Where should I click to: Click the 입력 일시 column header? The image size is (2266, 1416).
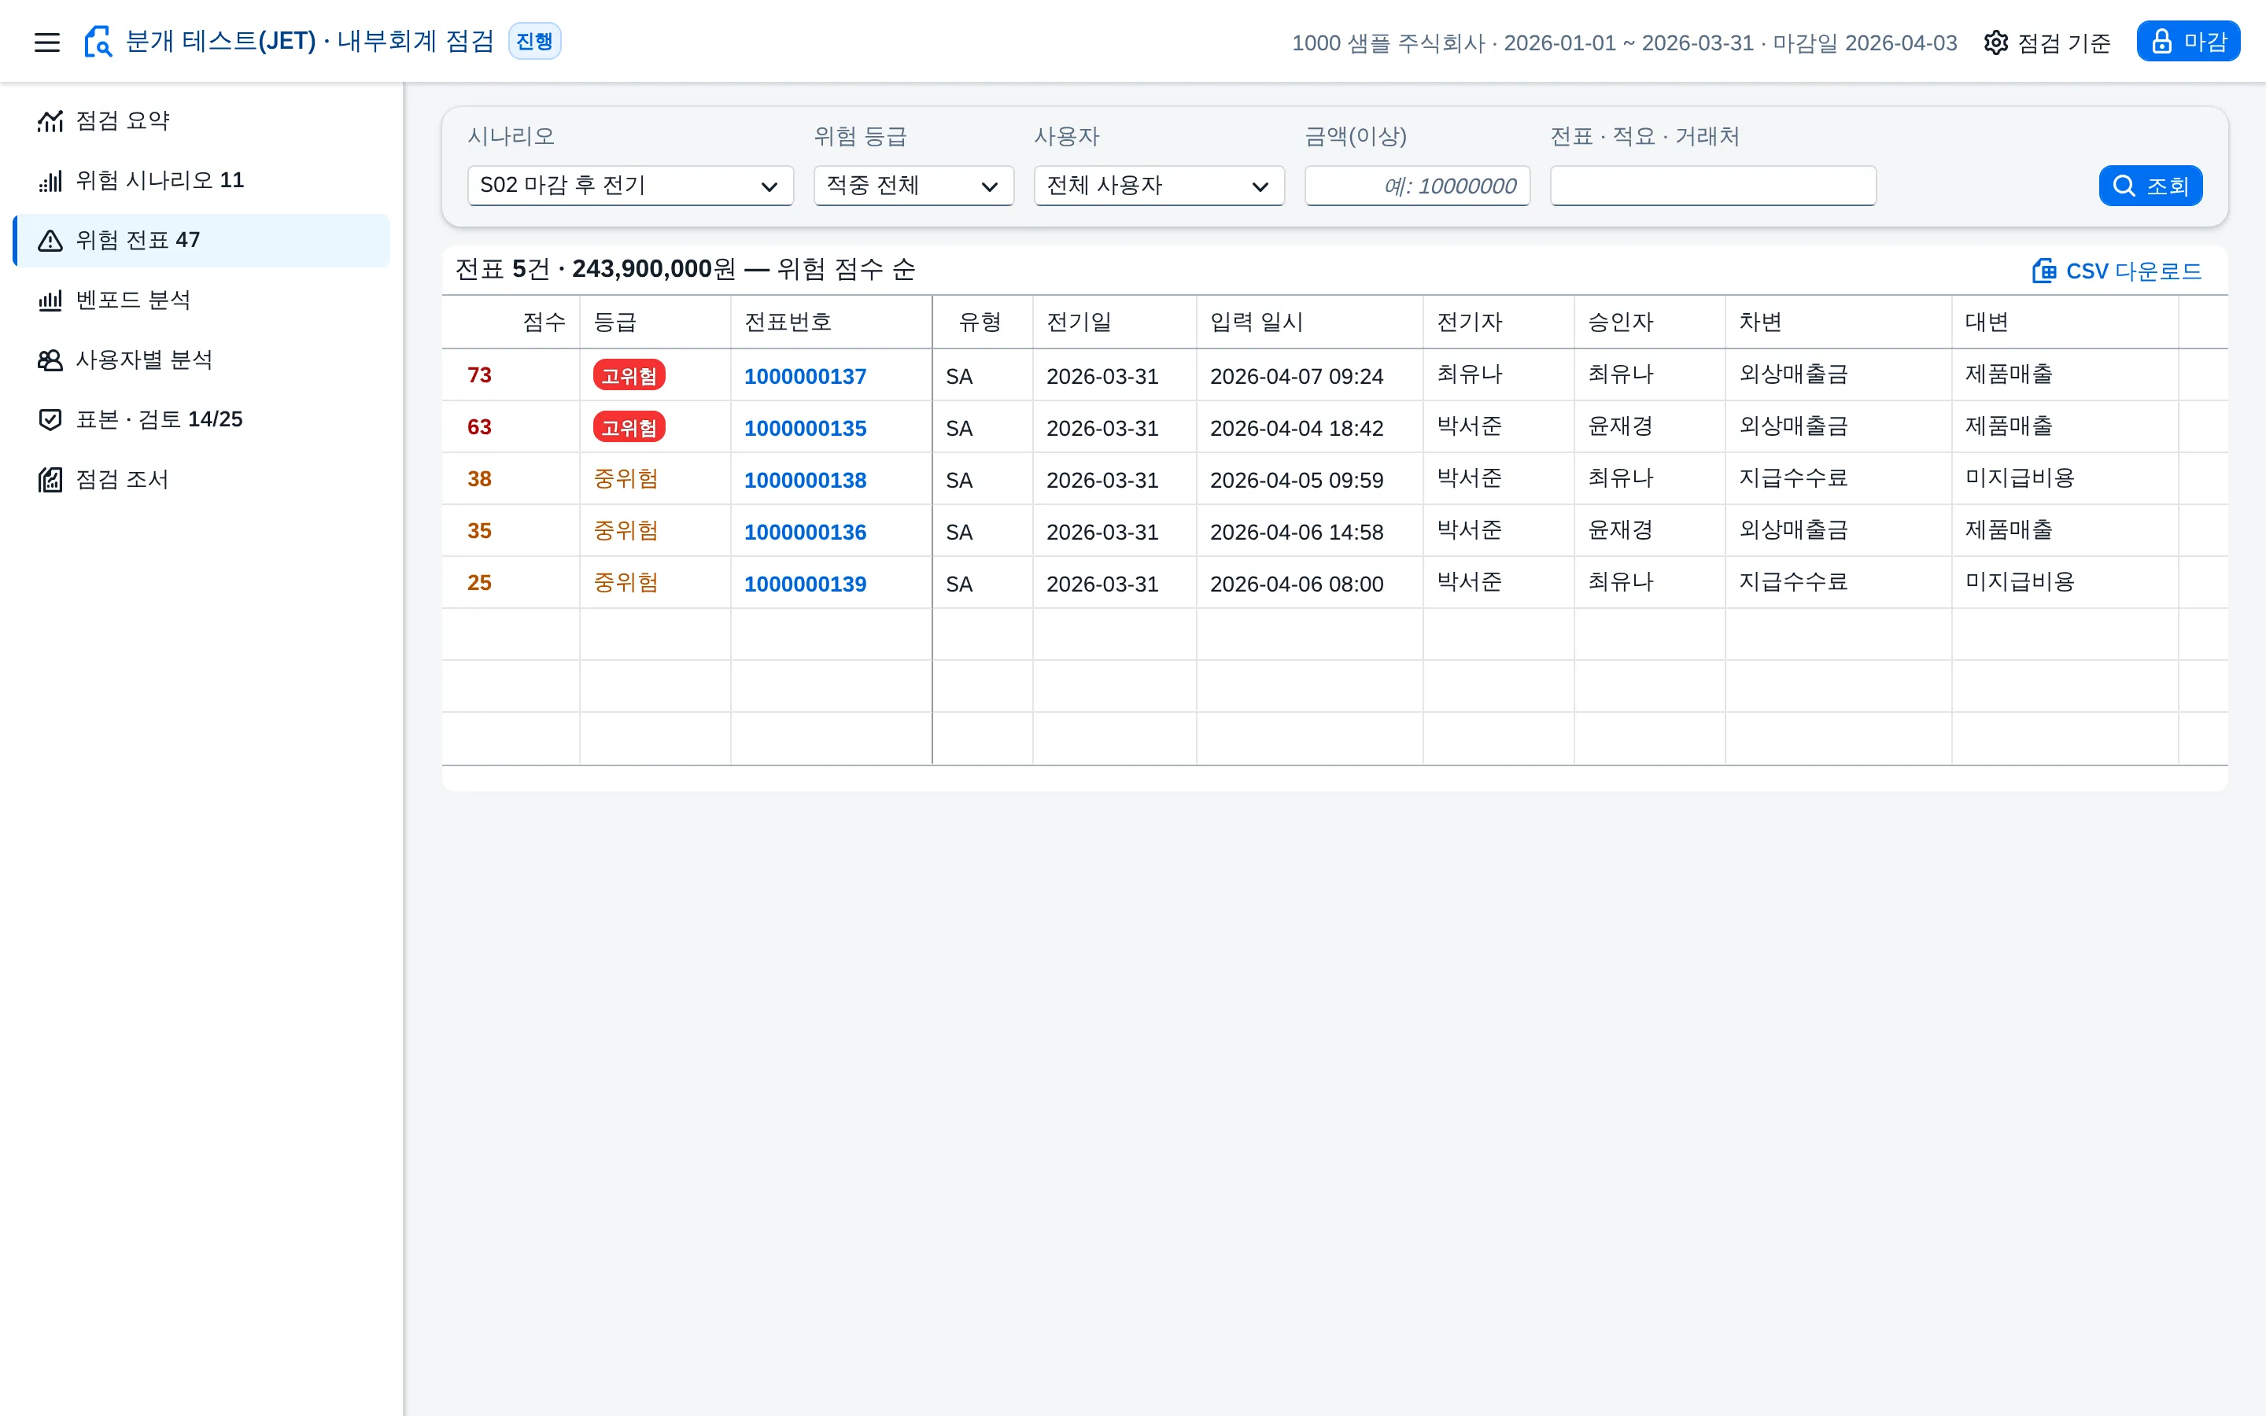pyautogui.click(x=1309, y=323)
